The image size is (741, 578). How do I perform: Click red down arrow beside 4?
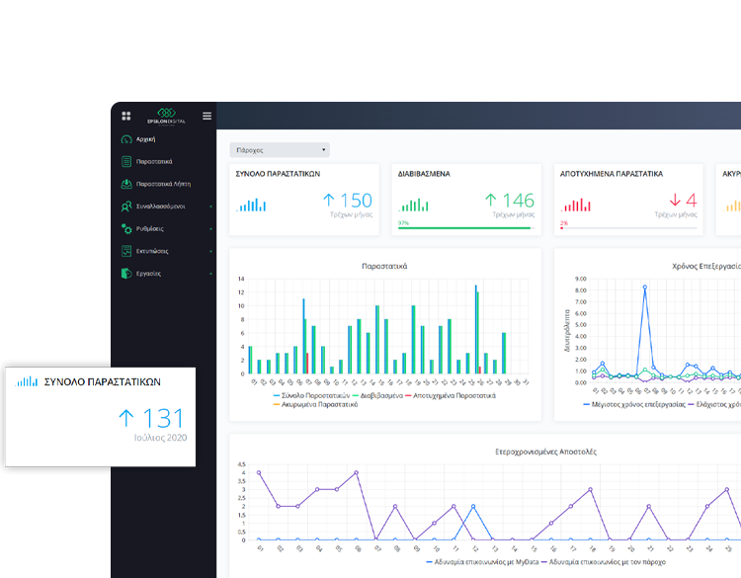(675, 200)
